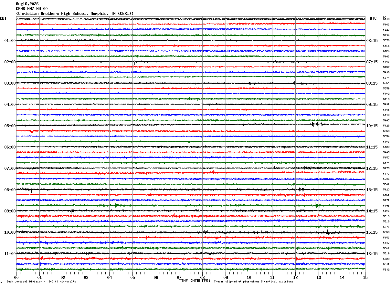Click minute tick '15' on the time axis
391x286 pixels.
365,277
